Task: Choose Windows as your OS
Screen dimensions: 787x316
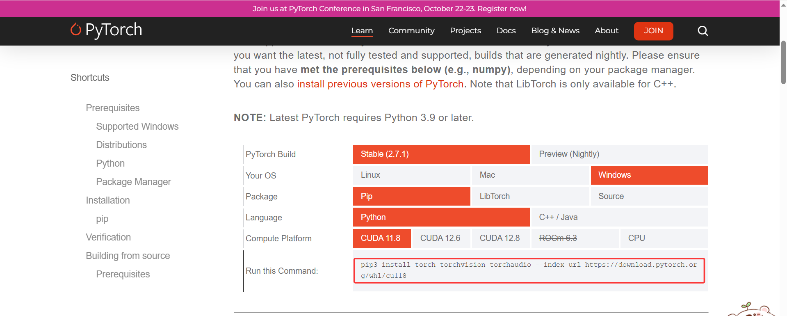Action: [x=649, y=175]
